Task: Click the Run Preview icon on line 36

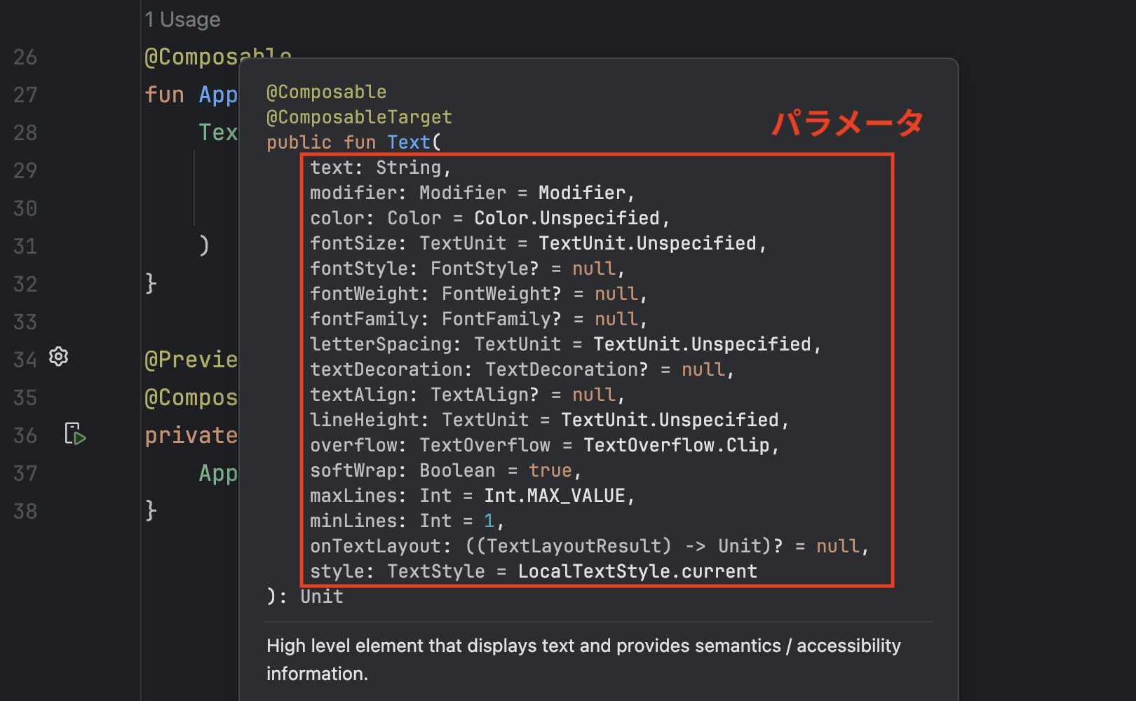Action: point(75,435)
